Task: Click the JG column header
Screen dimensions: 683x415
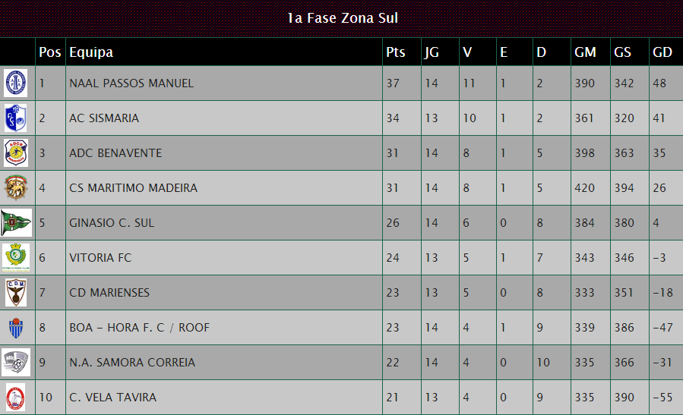Action: point(432,52)
